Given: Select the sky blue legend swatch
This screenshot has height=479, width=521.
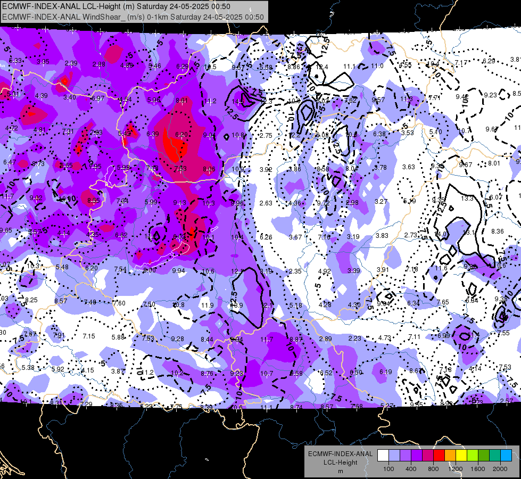Looking at the screenshot, I should click(x=506, y=455).
